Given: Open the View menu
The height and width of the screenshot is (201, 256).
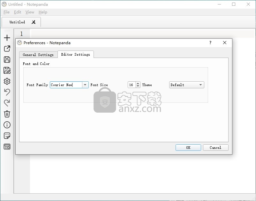Looking at the screenshot, I should (x=30, y=12).
